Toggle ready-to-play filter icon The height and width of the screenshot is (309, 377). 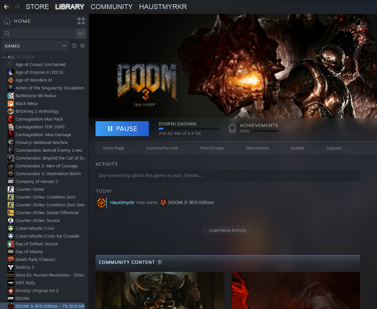tap(83, 46)
